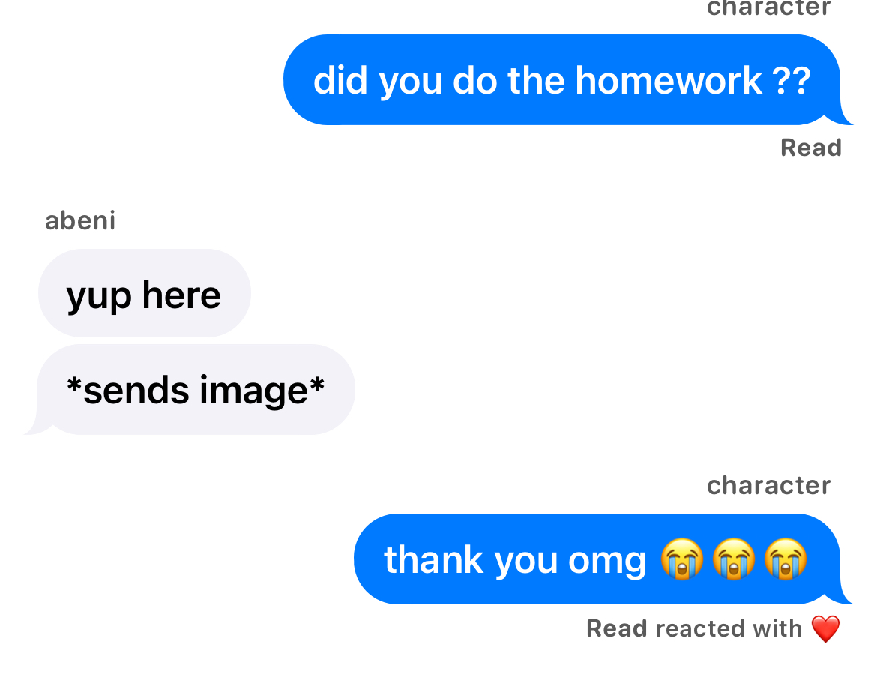Click the word 'image' in the gray bubble

click(254, 391)
